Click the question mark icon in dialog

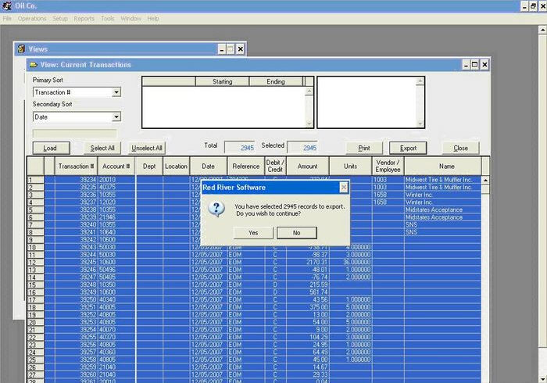[216, 209]
